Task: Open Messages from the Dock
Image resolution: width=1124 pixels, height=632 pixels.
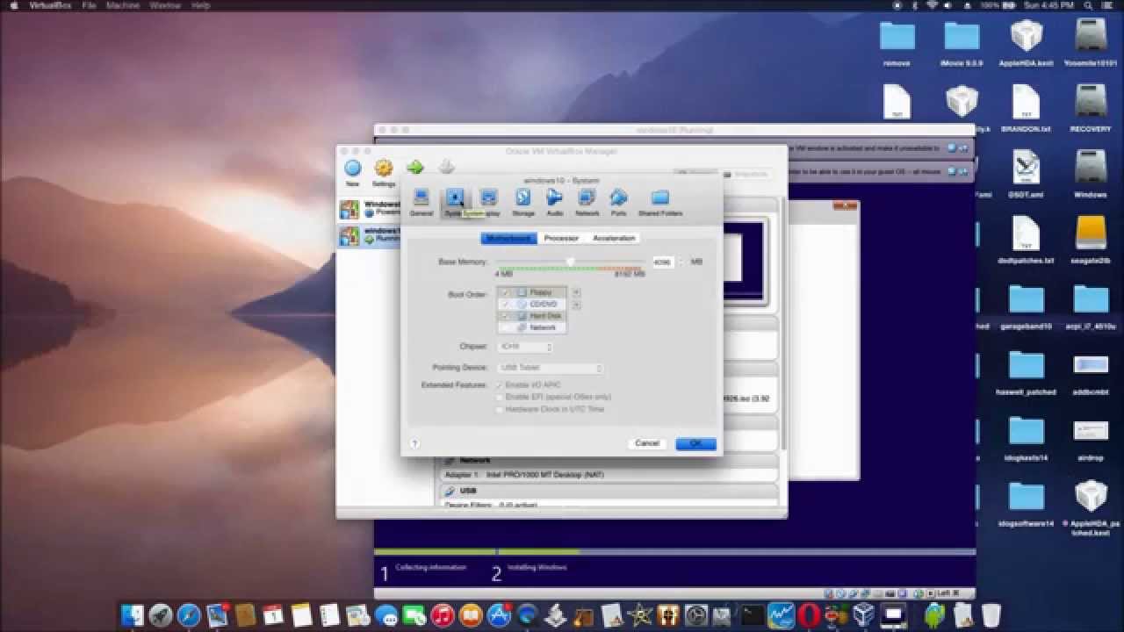Action: coord(386,614)
